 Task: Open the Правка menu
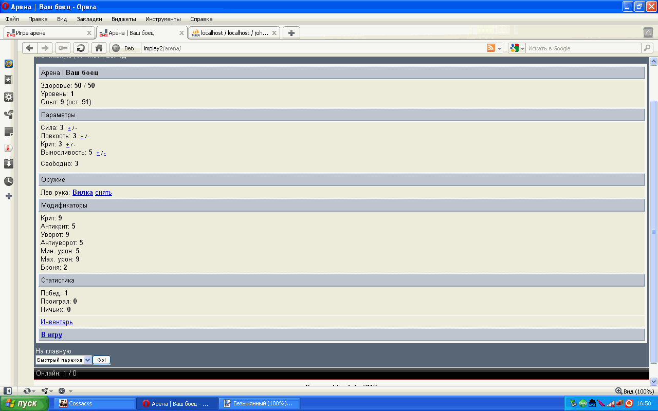tap(38, 19)
